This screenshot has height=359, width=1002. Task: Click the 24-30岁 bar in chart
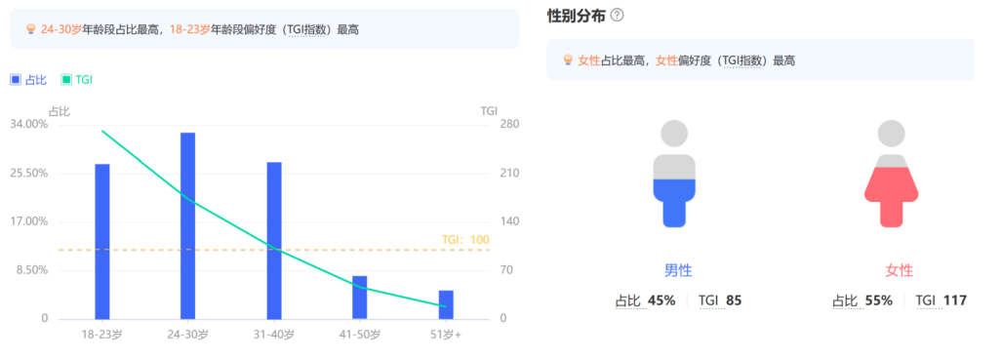(188, 225)
